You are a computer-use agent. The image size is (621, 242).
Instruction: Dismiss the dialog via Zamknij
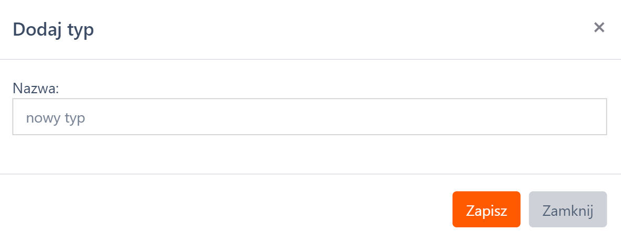click(x=567, y=210)
